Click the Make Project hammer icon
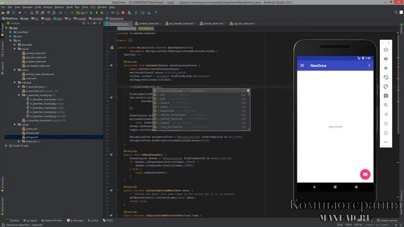This screenshot has height=227, width=404. pos(73,13)
